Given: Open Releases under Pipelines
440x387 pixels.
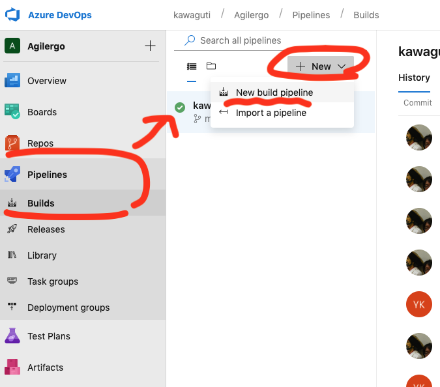Looking at the screenshot, I should pos(46,229).
